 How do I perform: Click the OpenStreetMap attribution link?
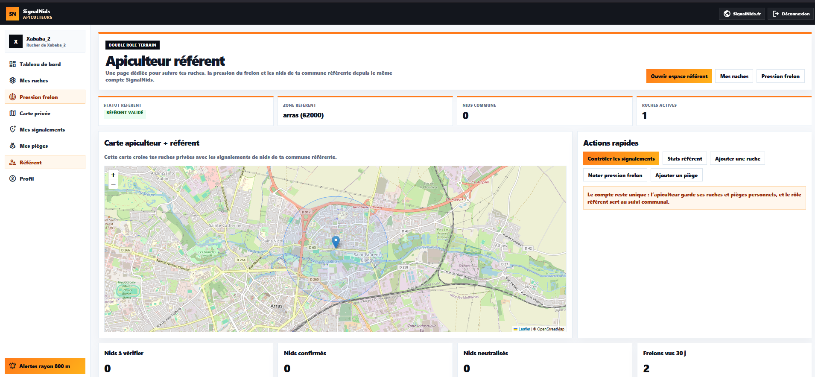pos(551,329)
